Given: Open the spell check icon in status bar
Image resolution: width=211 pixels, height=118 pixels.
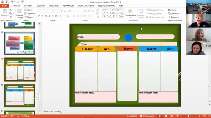Looking at the screenshot, I should click(18, 116).
